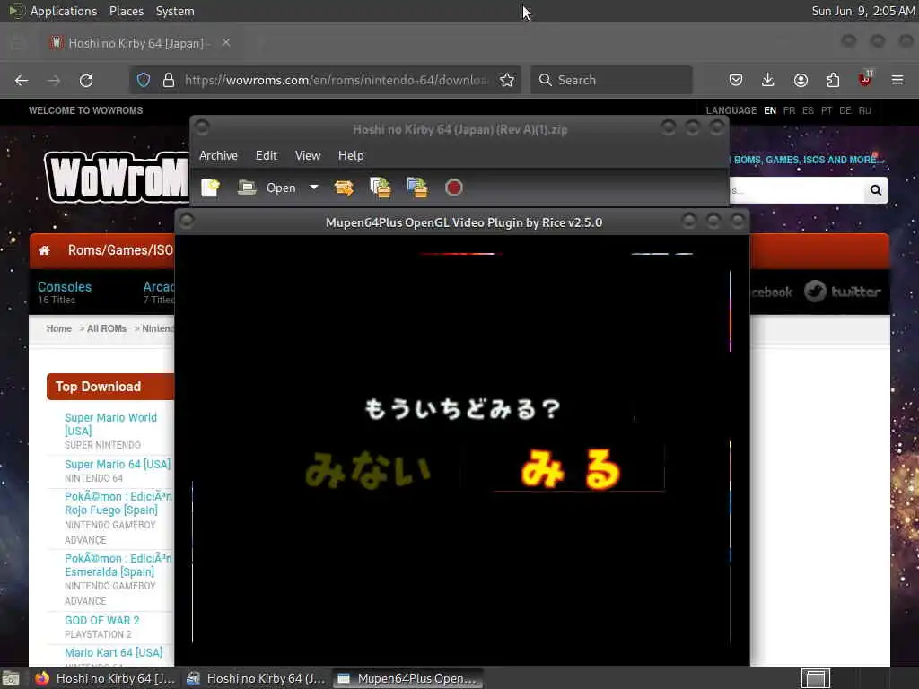Viewport: 919px width, 689px height.
Task: Close the Hoshi no Kirby 64 browser tab
Action: click(x=226, y=42)
